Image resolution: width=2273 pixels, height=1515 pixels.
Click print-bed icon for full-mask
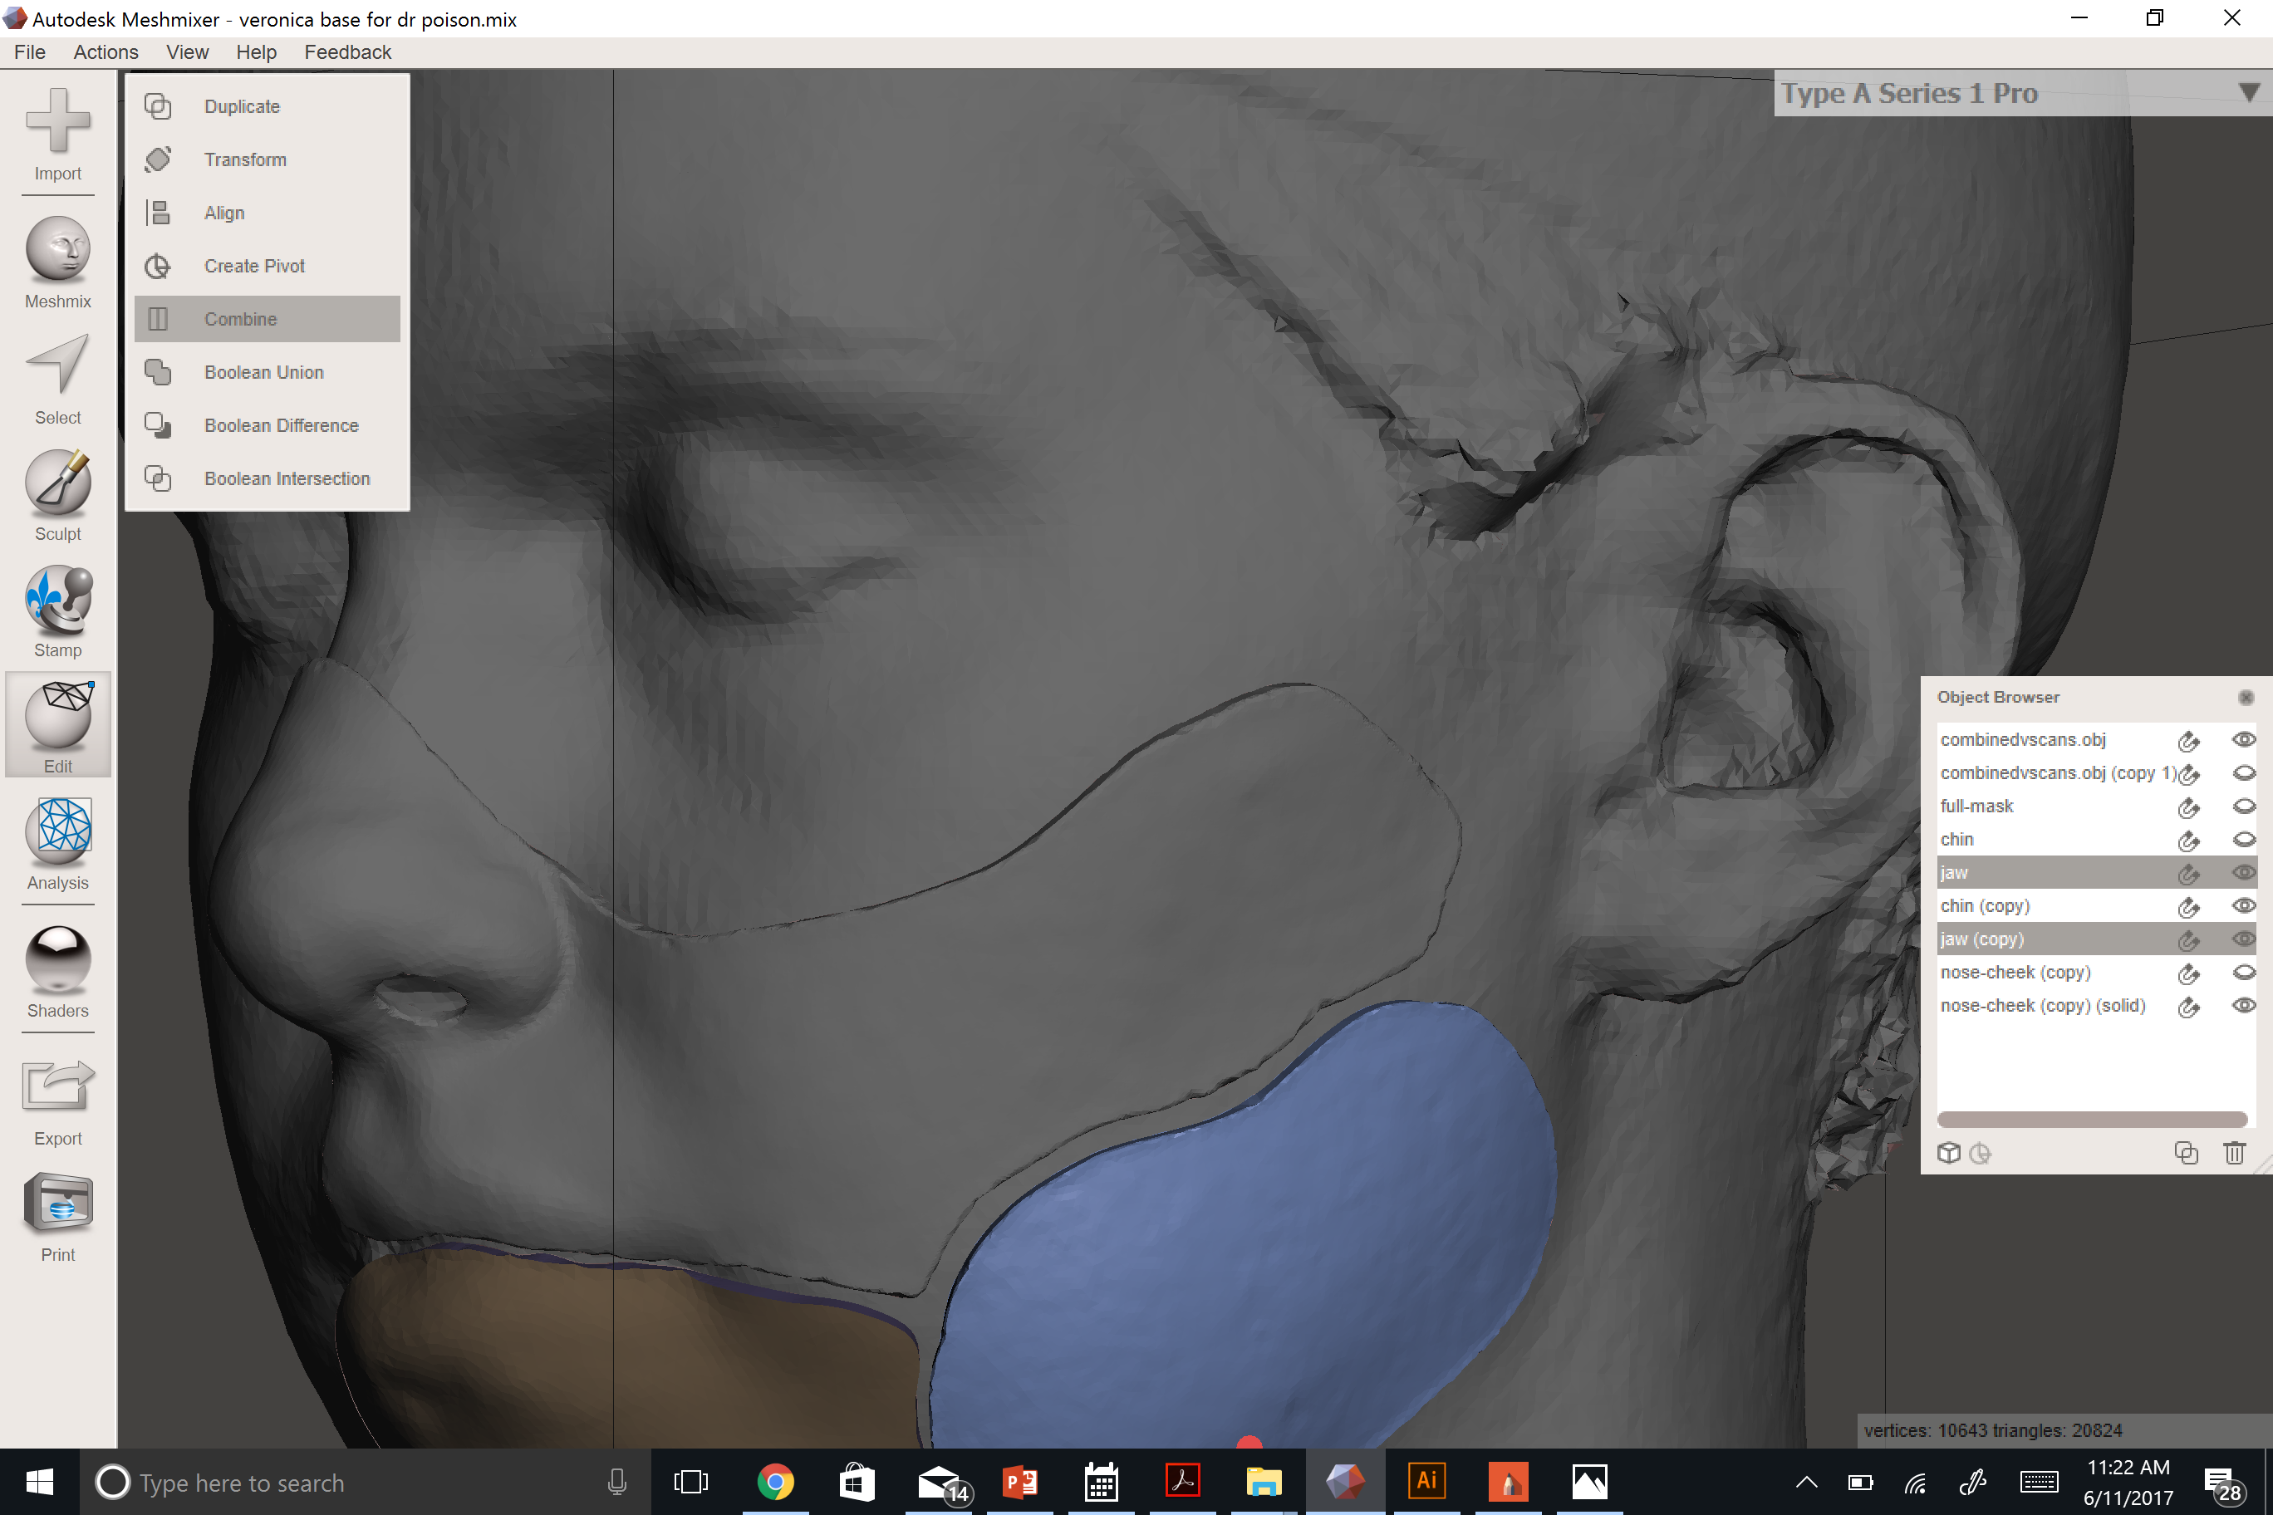[x=2188, y=807]
